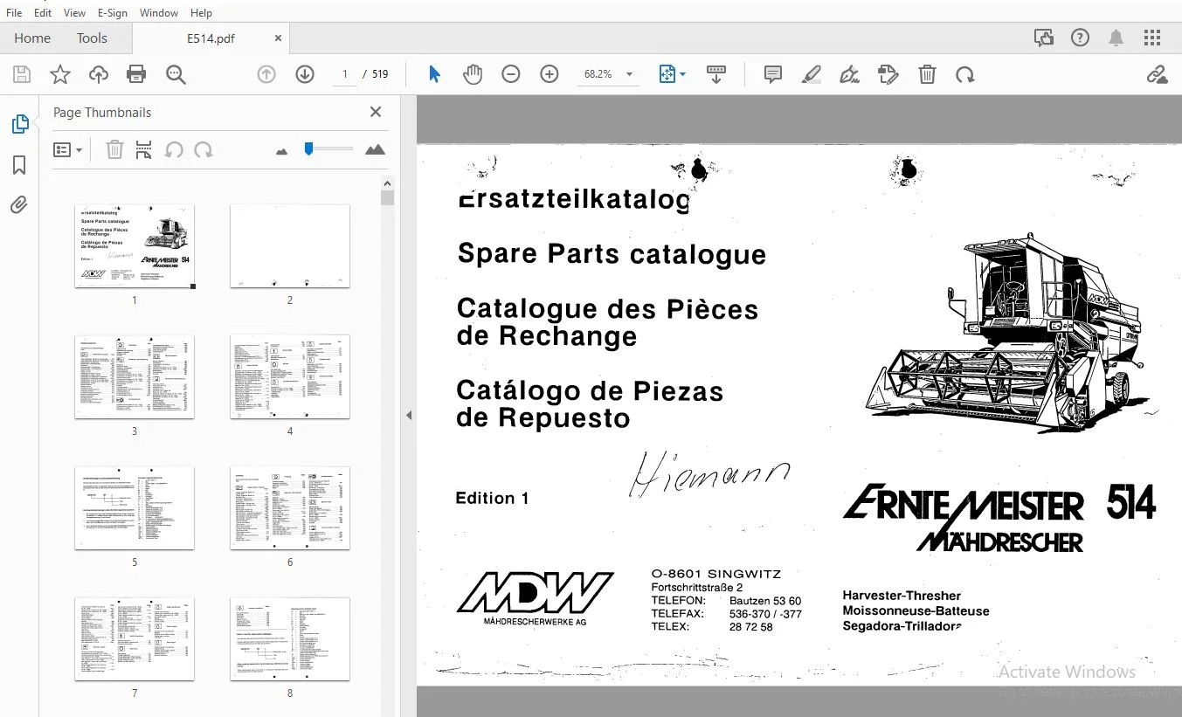This screenshot has width=1182, height=717.
Task: Upload the file to cloud
Action: [x=99, y=75]
